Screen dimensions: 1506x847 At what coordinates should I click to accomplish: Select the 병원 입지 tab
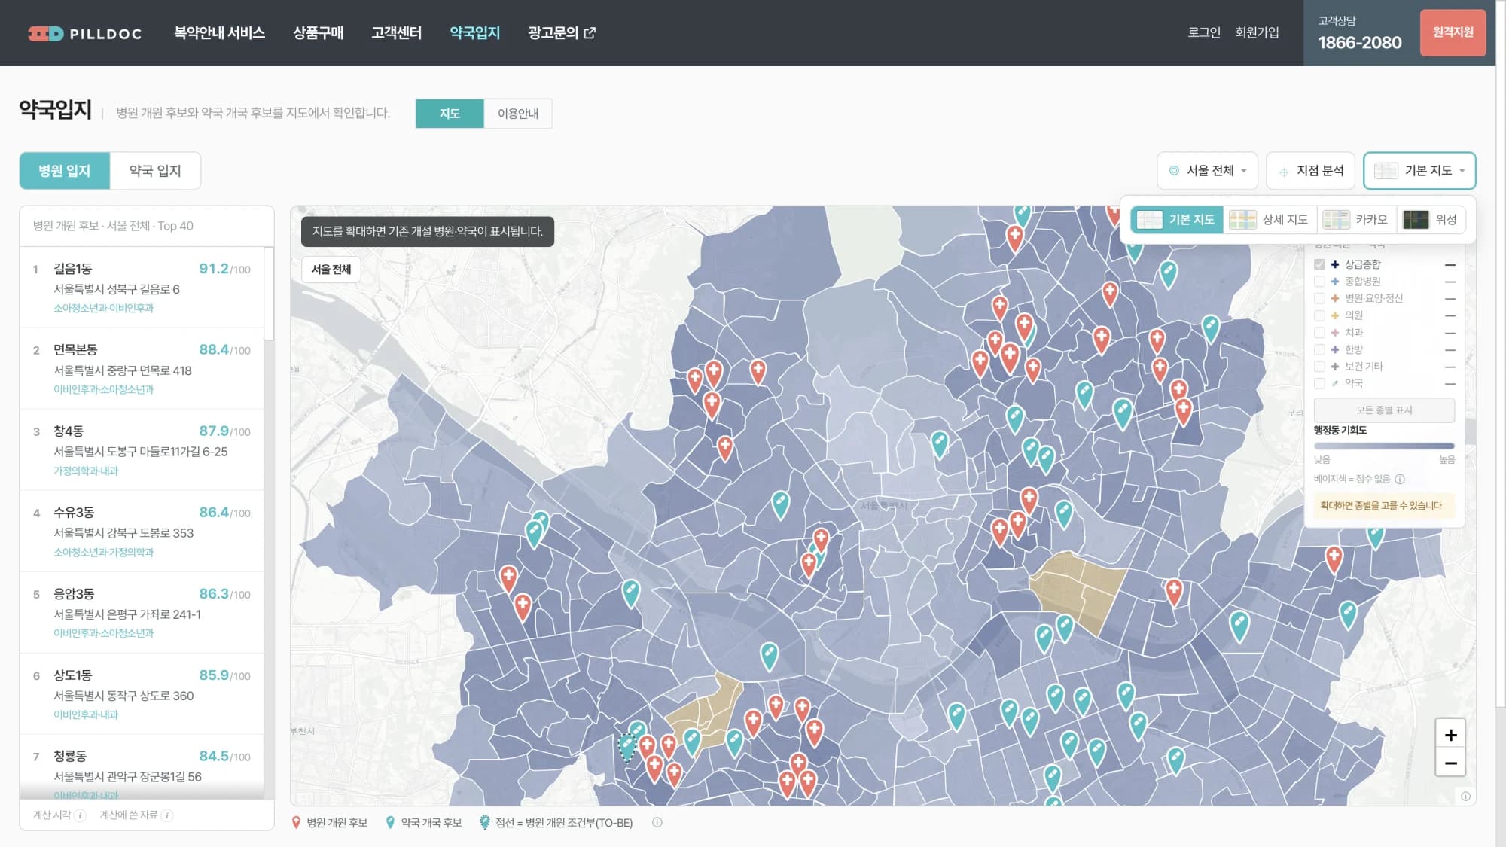(x=65, y=171)
